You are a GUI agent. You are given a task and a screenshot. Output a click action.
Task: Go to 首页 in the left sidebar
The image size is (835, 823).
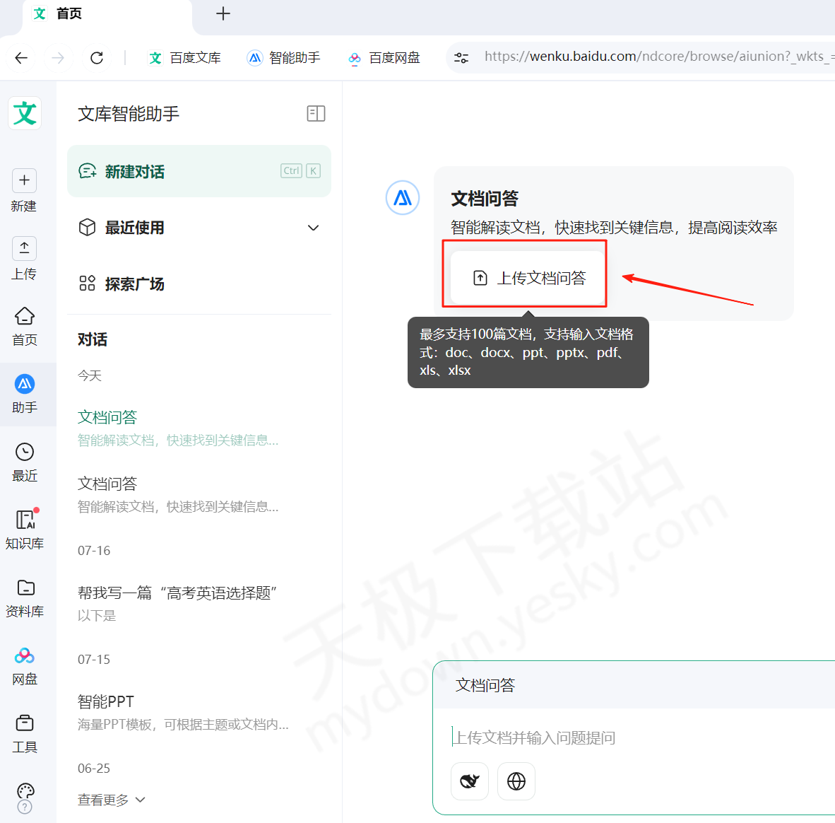click(x=25, y=326)
